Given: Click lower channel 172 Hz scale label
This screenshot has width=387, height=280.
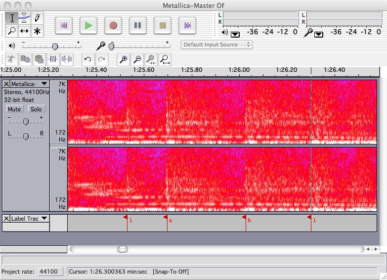Looking at the screenshot, I should (60, 203).
